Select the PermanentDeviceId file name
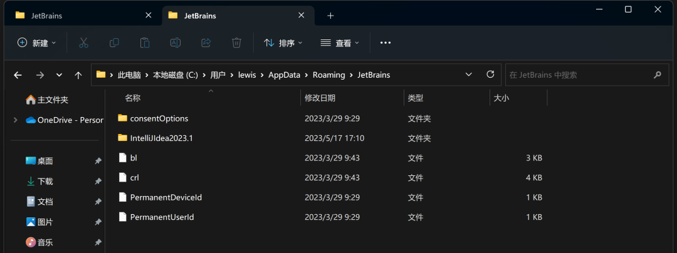 point(166,197)
